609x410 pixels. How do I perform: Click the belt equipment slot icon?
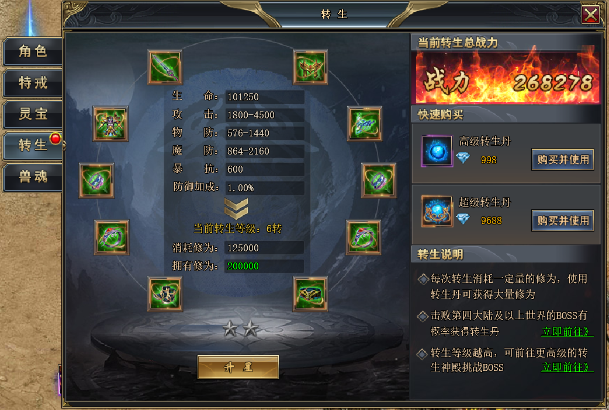(x=310, y=294)
